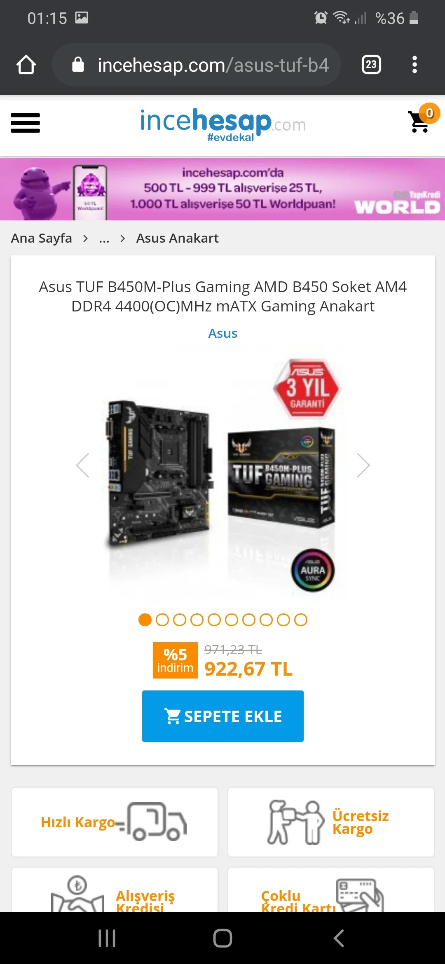Tap the Android recent apps button
Viewport: 445px width, 964px height.
[107, 938]
